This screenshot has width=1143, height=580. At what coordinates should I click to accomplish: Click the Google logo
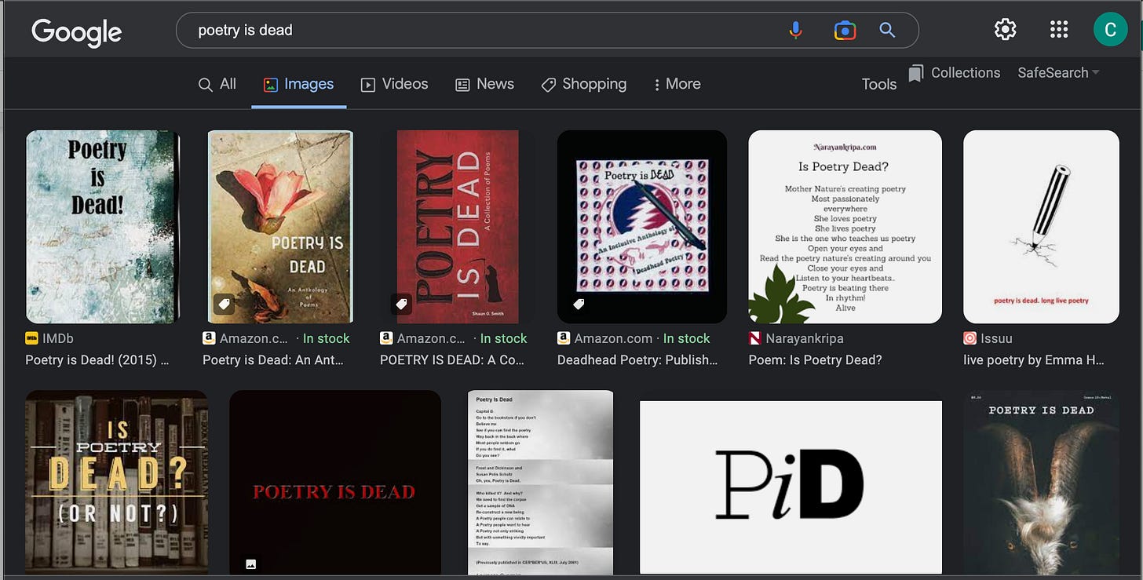76,31
